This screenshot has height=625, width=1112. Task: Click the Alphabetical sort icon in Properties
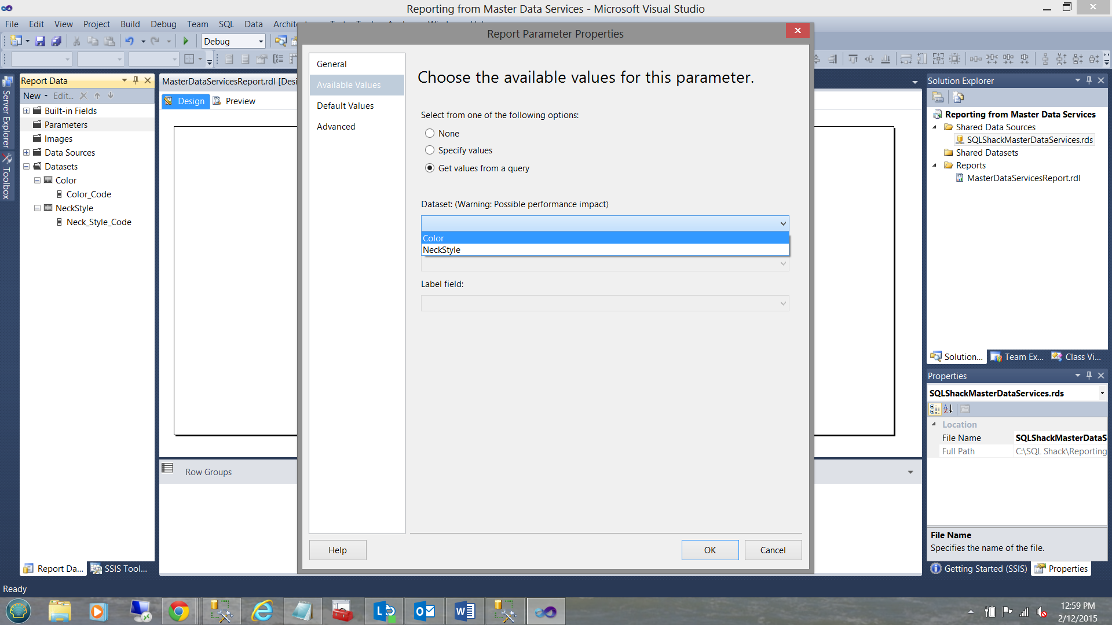pyautogui.click(x=948, y=409)
